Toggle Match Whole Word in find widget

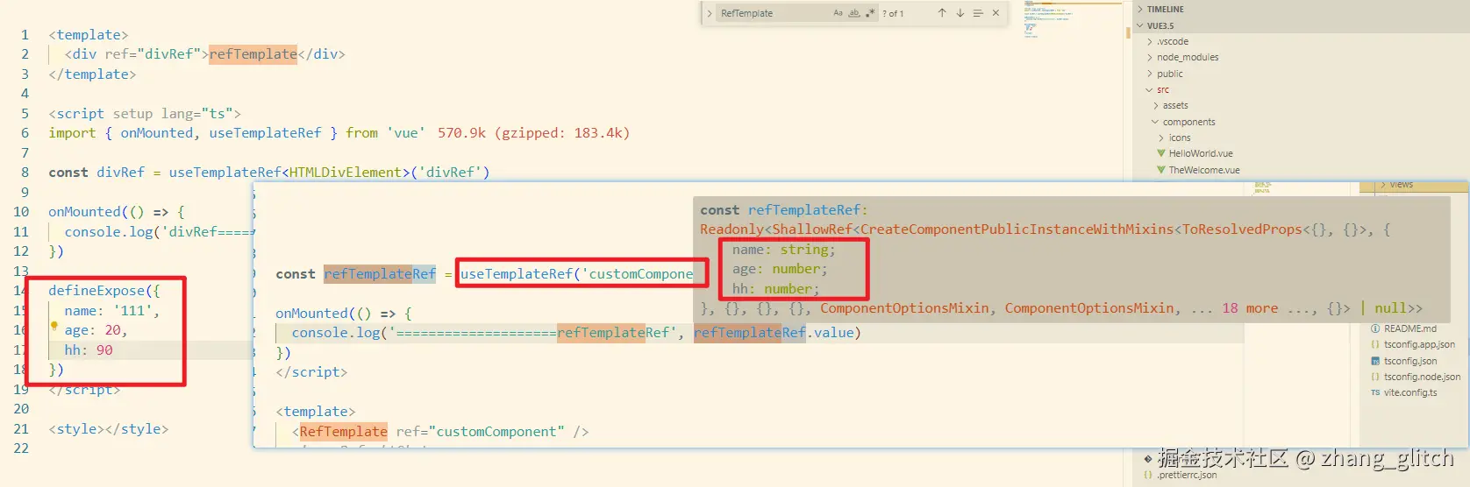853,13
